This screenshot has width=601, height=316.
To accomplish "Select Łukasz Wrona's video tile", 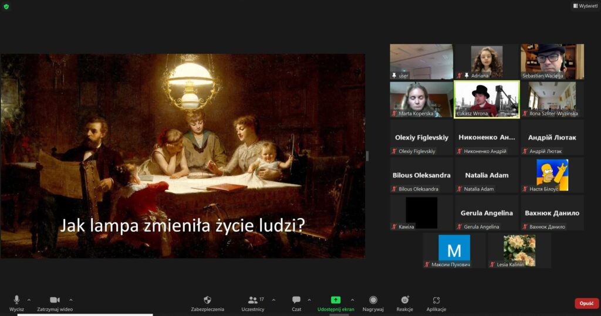I will pos(487,98).
